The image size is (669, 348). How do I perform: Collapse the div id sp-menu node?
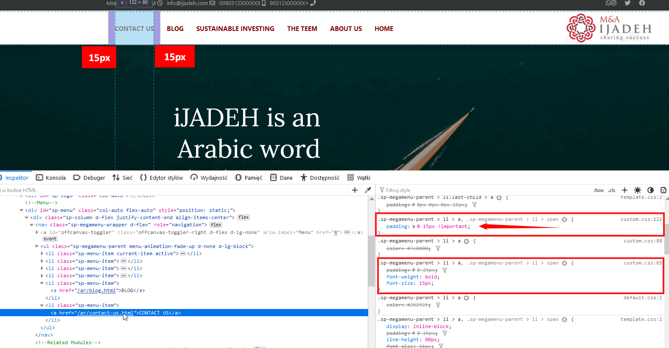(x=22, y=210)
